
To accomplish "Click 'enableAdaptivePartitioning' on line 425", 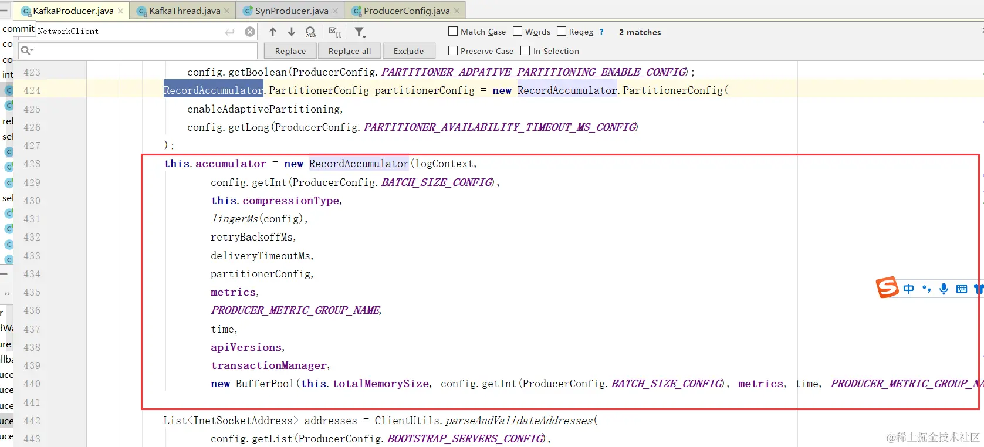I will (x=263, y=109).
